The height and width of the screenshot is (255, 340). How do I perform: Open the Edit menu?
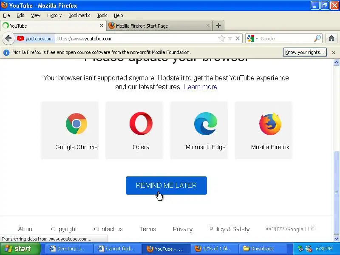[20, 15]
